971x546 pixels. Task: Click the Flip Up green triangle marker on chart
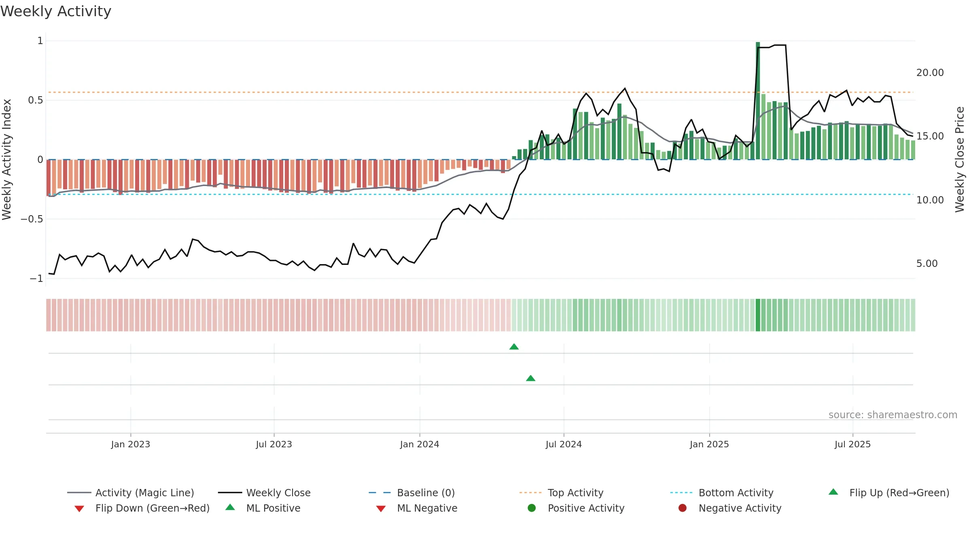coord(514,347)
